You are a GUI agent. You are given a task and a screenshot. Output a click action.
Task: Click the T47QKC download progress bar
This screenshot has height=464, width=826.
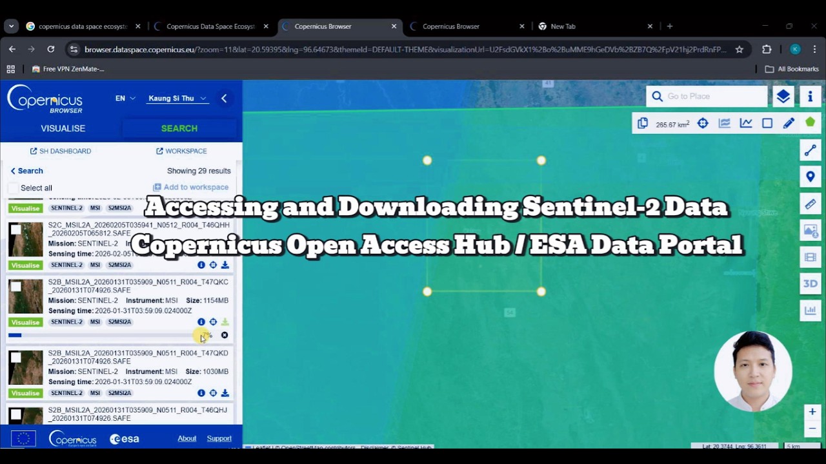104,335
